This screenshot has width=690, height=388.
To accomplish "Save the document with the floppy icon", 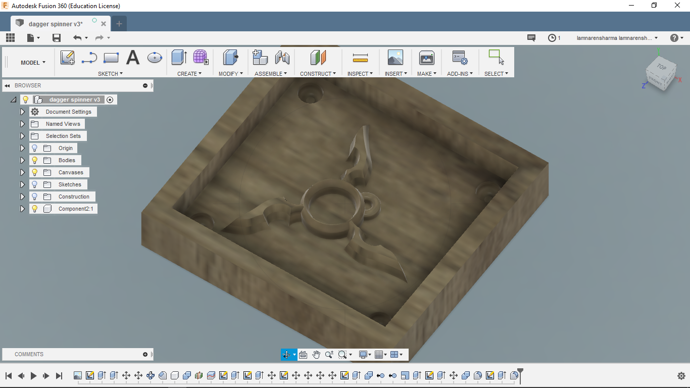I will coord(57,38).
